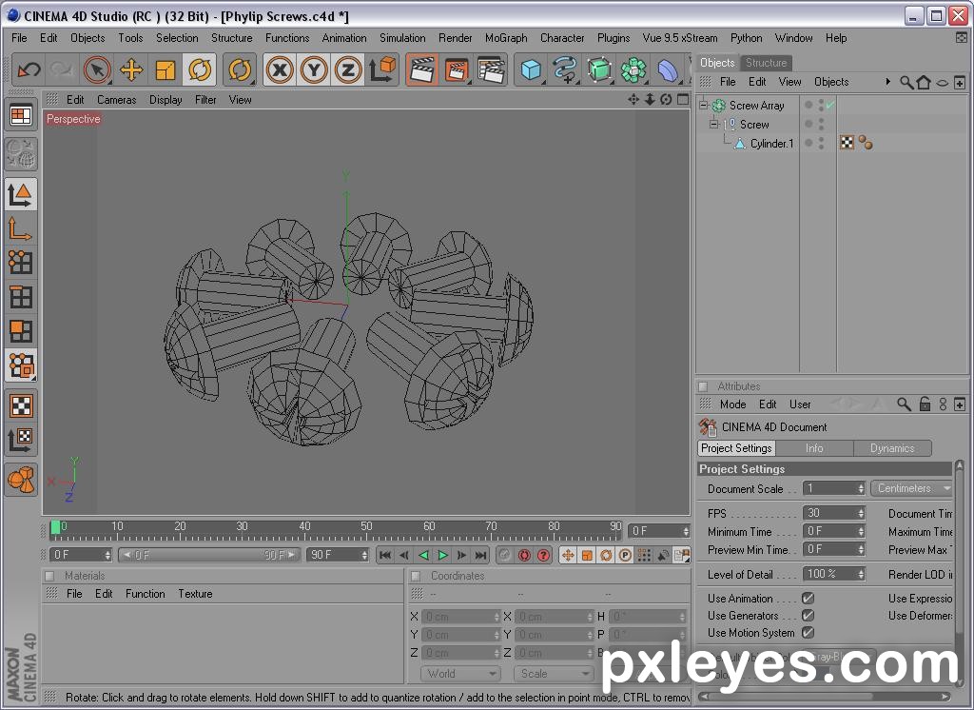Switch to Make Editable layout icon

tap(21, 154)
